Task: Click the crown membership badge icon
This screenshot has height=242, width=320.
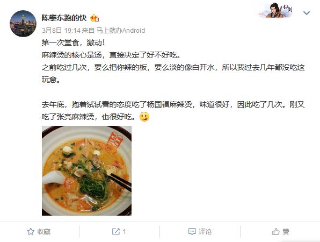Action: 94,18
